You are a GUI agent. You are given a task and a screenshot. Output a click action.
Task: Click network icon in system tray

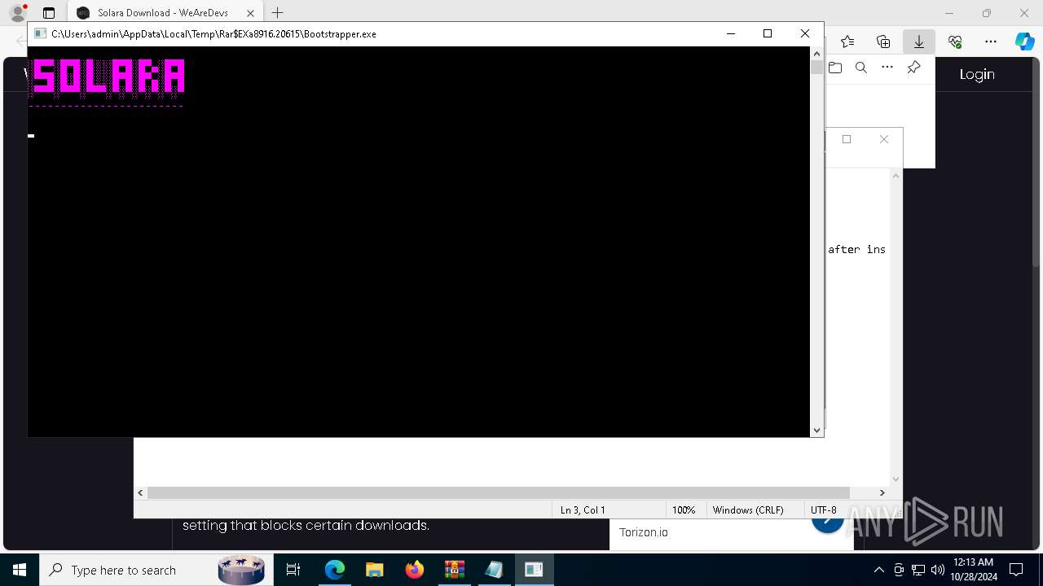[x=918, y=570]
